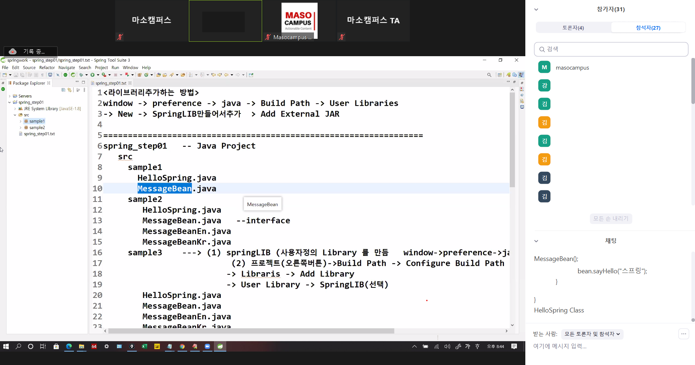
Task: Expand the sample1 package node
Action: point(21,121)
